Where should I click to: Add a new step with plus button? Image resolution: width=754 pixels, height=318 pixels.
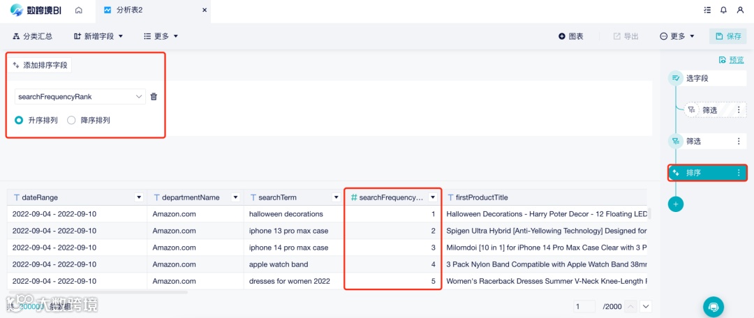(x=676, y=204)
